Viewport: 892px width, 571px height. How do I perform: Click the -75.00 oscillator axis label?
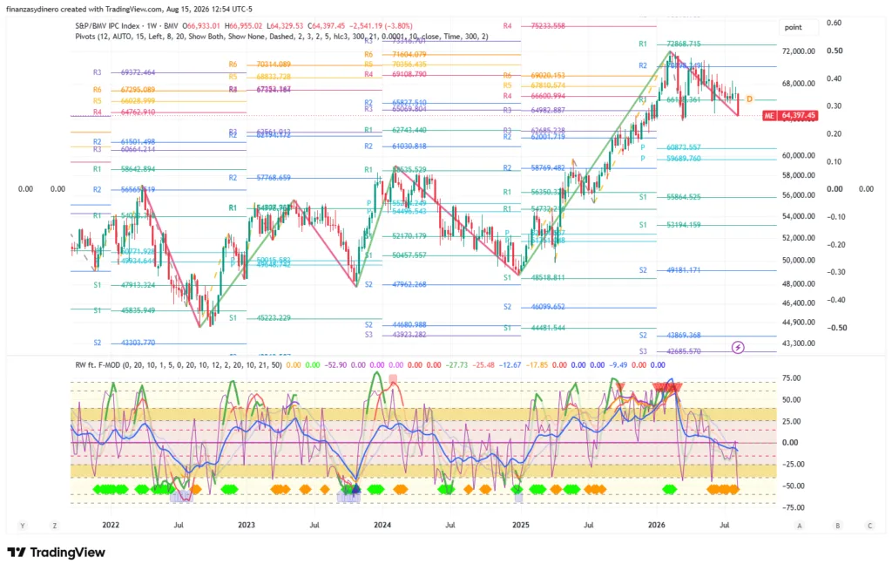[x=791, y=507]
